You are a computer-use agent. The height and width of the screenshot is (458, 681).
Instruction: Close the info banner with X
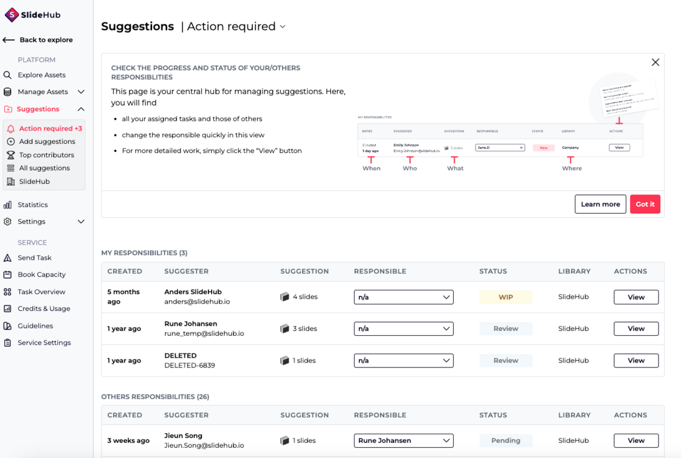pyautogui.click(x=655, y=63)
